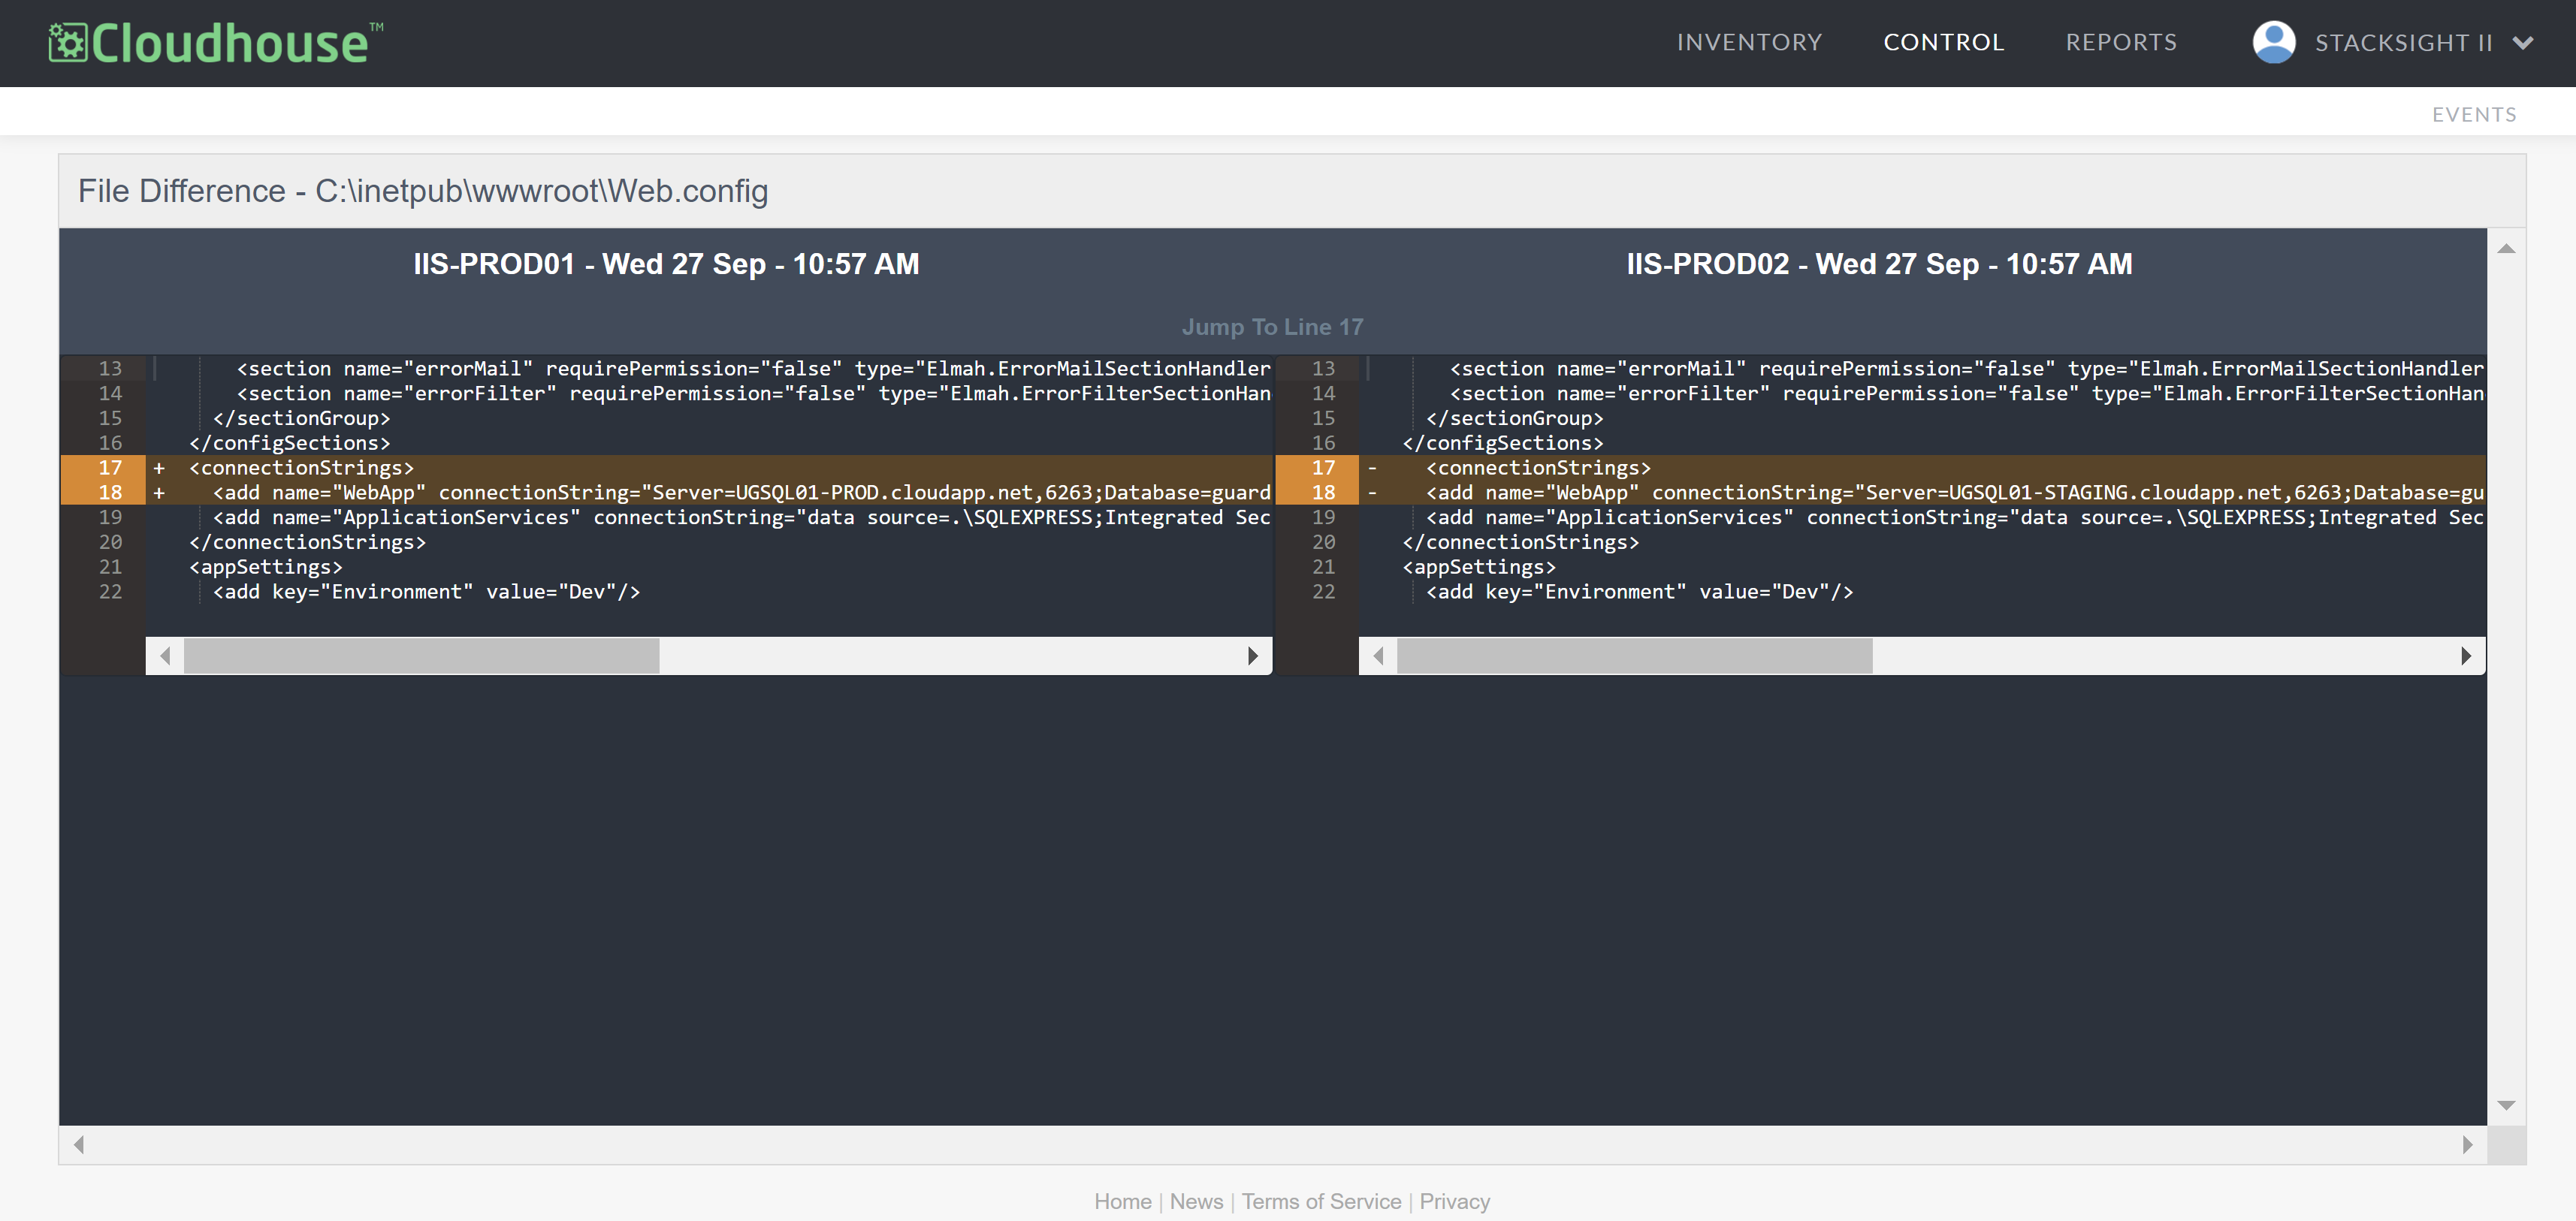Click the Cloudhouse logo
2576x1221 pixels.
point(216,43)
